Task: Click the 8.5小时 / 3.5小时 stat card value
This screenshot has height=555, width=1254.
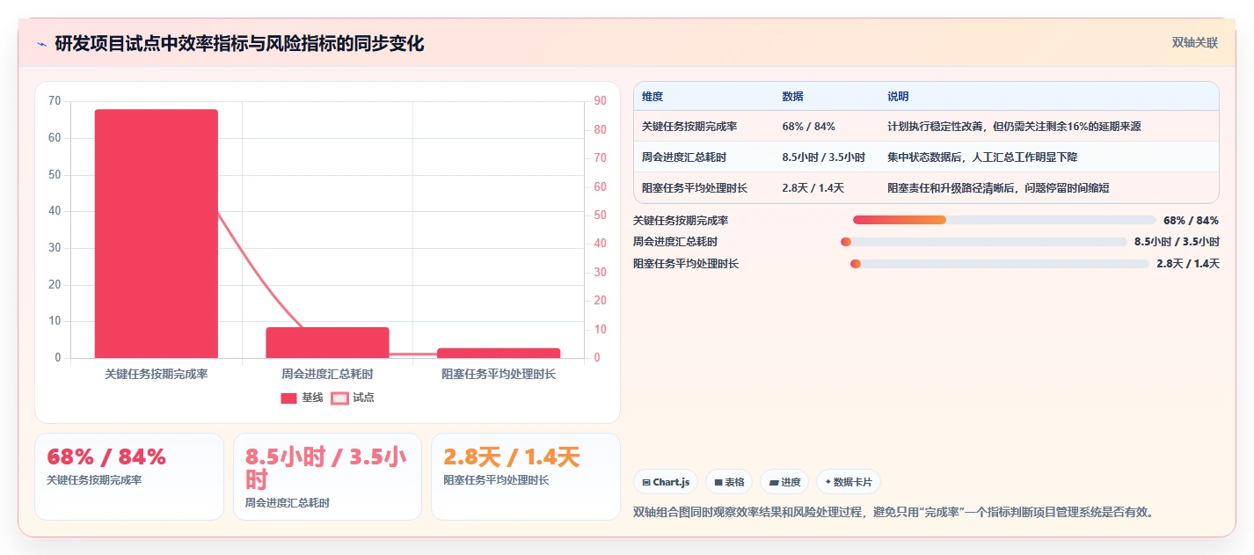Action: (327, 469)
